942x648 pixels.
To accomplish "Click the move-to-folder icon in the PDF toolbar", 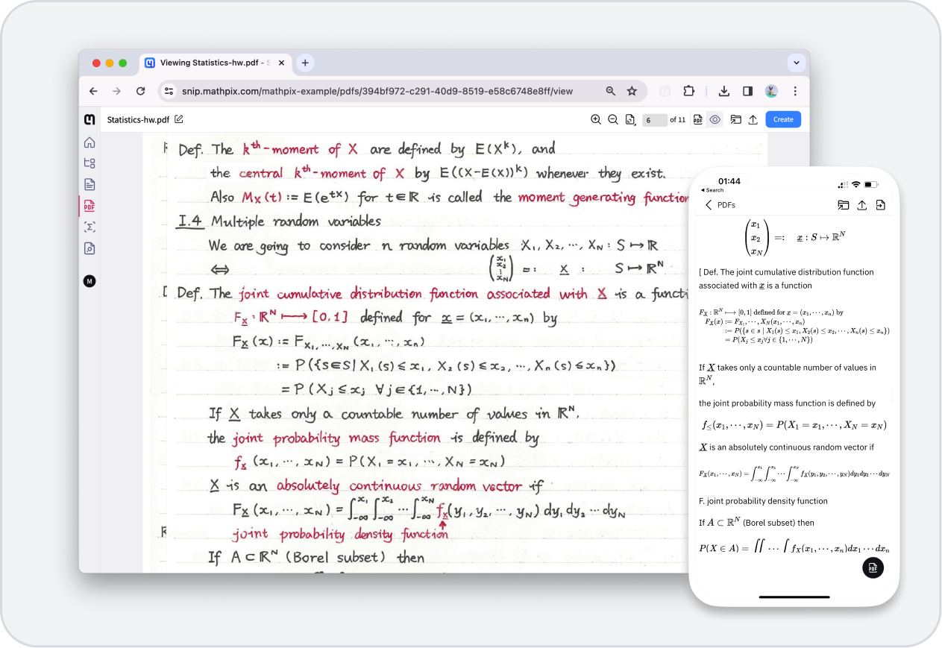I will pos(736,119).
